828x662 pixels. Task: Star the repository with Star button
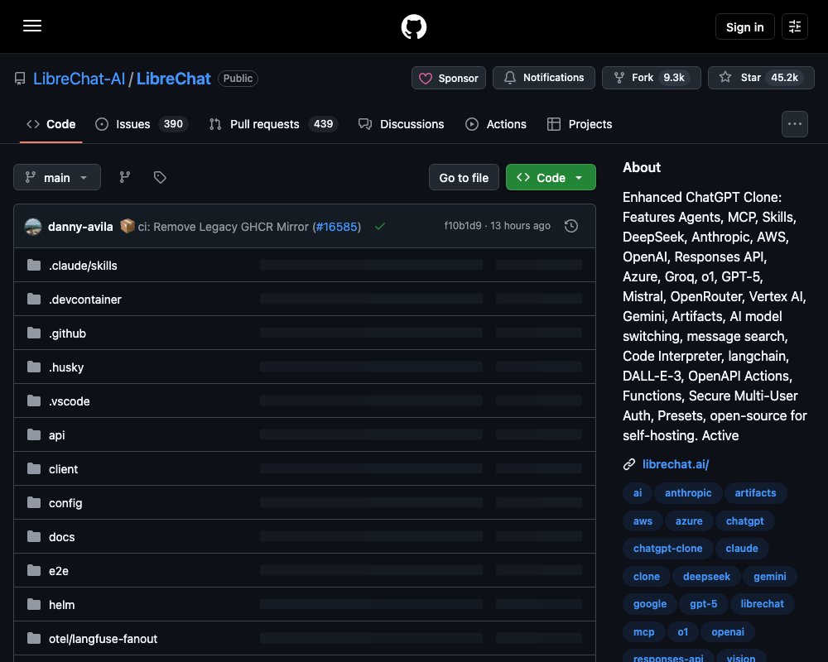761,78
